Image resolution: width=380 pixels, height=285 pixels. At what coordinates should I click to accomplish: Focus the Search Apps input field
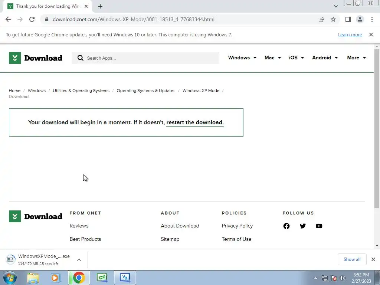point(145,58)
